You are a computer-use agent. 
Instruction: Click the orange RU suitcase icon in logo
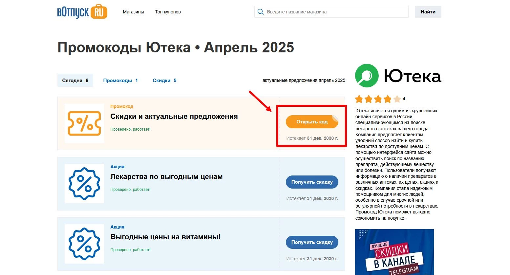99,11
